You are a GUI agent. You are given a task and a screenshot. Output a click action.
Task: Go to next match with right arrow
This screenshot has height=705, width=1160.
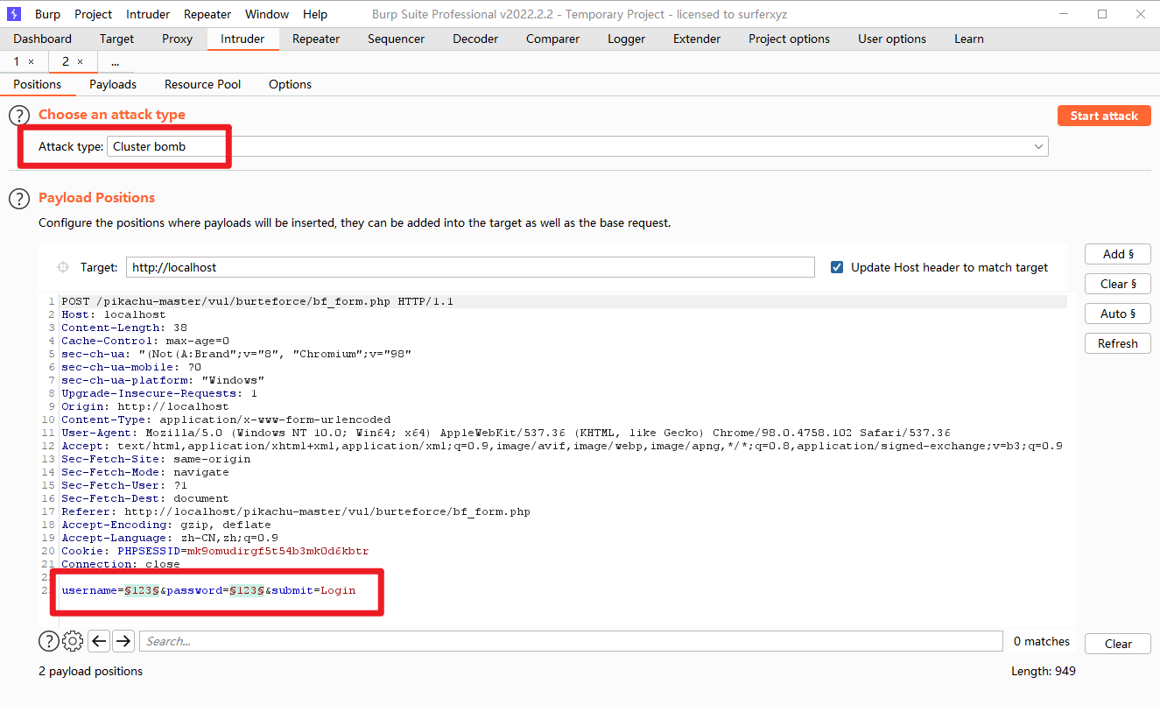(123, 642)
